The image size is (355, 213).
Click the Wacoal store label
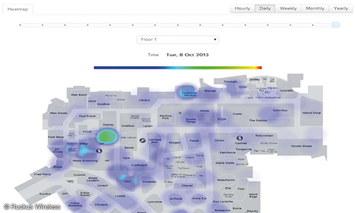[x=210, y=91]
